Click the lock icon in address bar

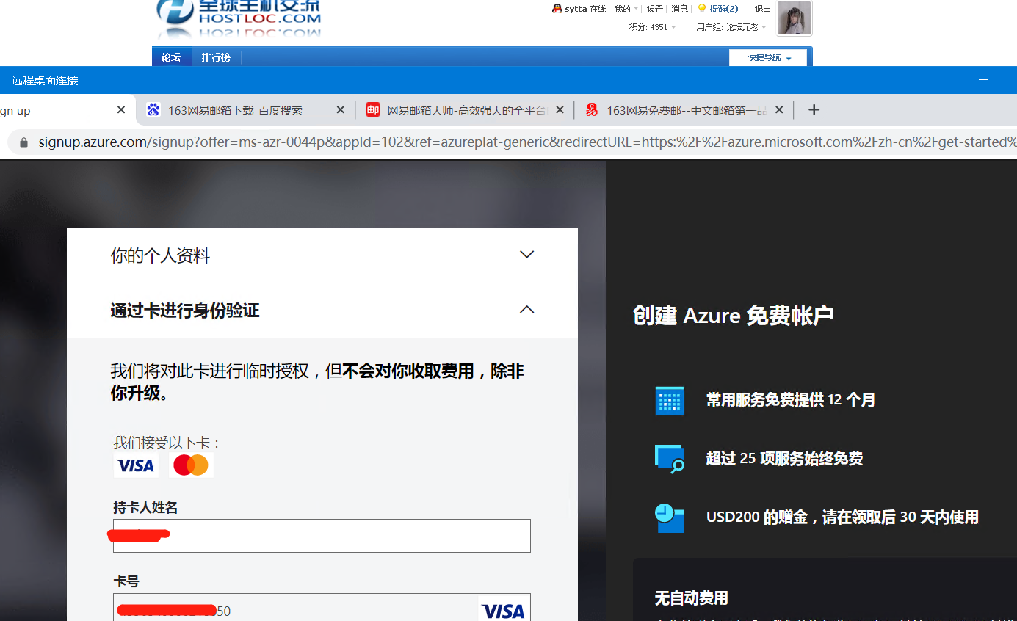click(23, 142)
